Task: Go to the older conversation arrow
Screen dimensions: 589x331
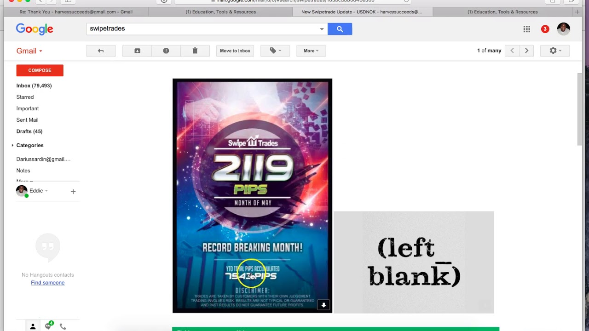Action: pyautogui.click(x=527, y=51)
